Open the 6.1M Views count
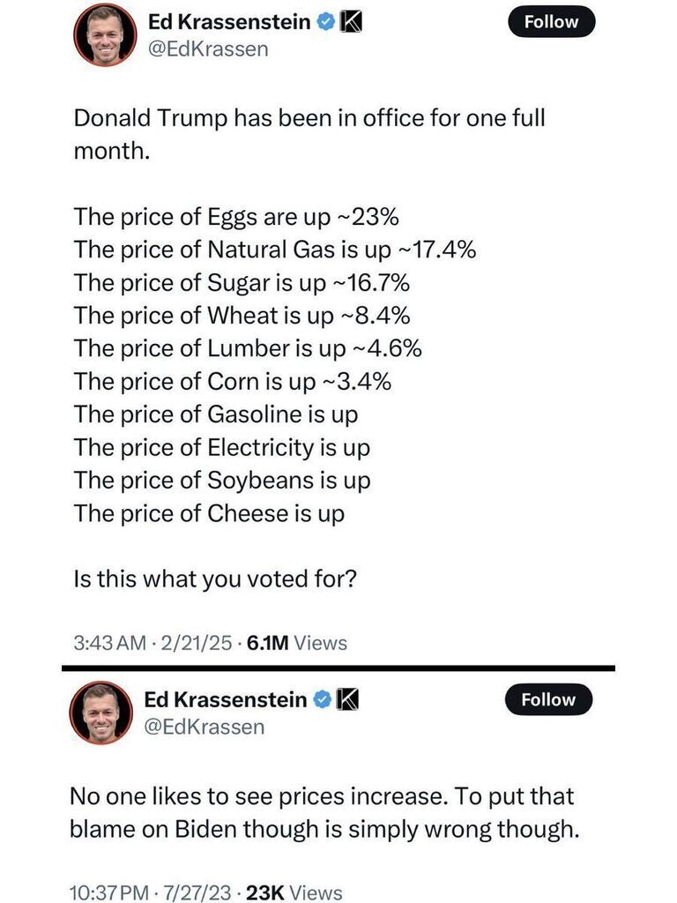The height and width of the screenshot is (903, 677). tap(296, 643)
